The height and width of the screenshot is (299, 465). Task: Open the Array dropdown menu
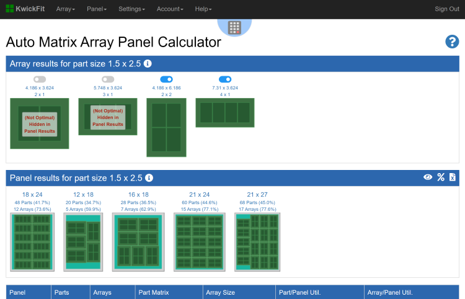tap(65, 9)
